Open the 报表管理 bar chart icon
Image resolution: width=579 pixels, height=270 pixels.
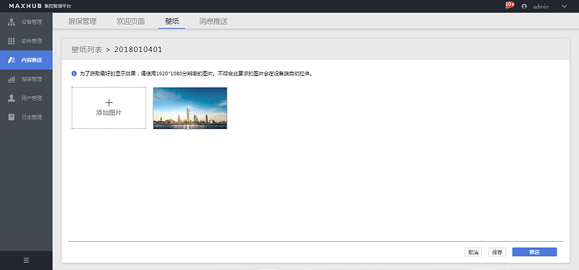pyautogui.click(x=12, y=79)
